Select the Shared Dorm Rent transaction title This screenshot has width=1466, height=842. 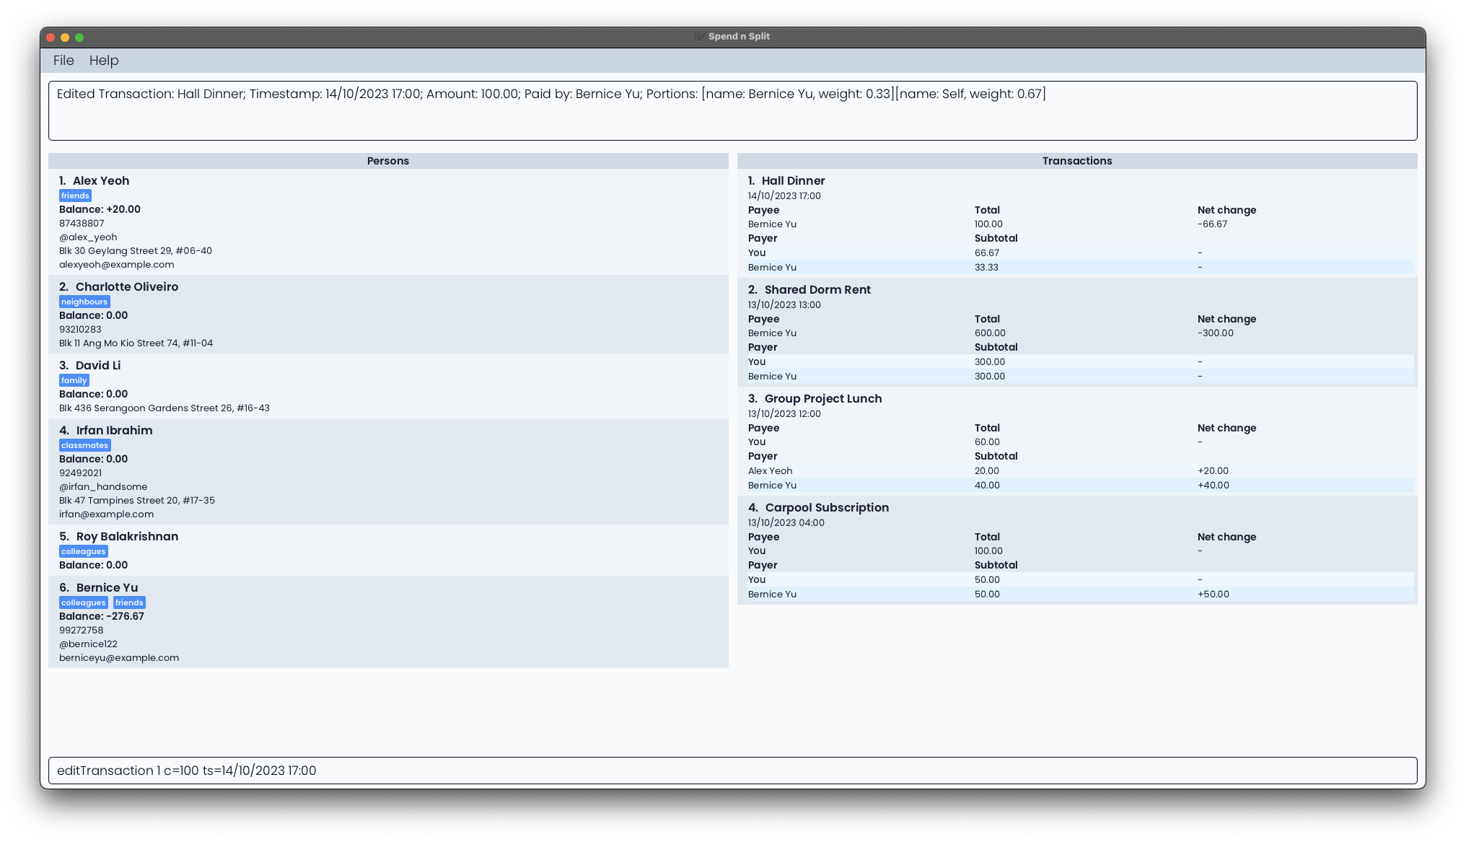[x=818, y=290]
